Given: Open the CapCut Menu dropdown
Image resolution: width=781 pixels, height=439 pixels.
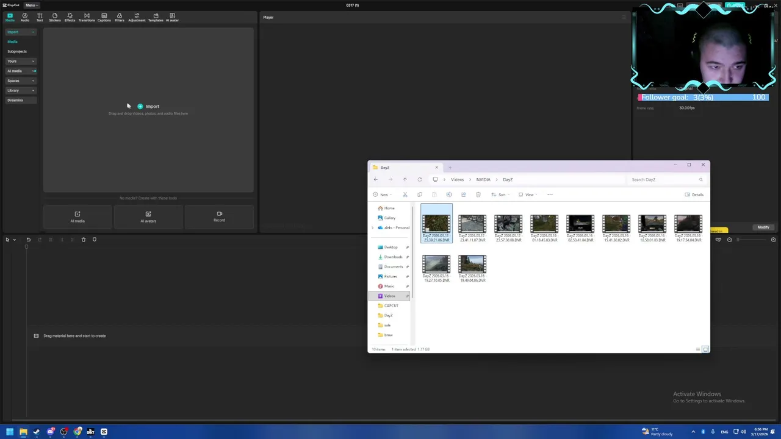Looking at the screenshot, I should 31,5.
